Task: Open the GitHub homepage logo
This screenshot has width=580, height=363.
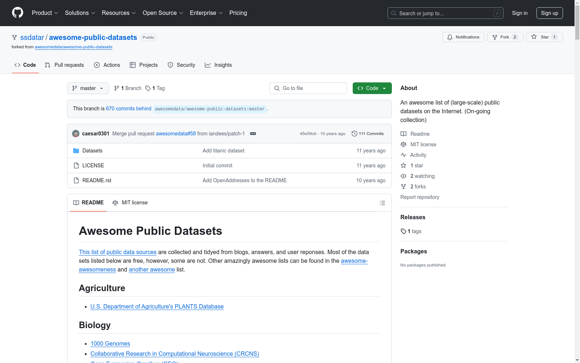Action: pyautogui.click(x=17, y=13)
